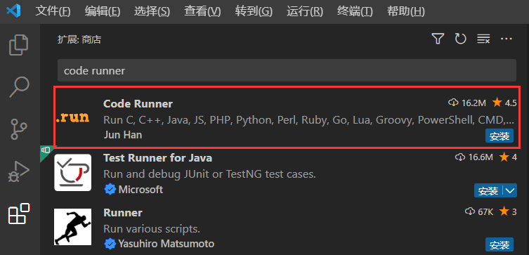The image size is (529, 255).
Task: Open the 终端(T) menu
Action: coord(355,12)
